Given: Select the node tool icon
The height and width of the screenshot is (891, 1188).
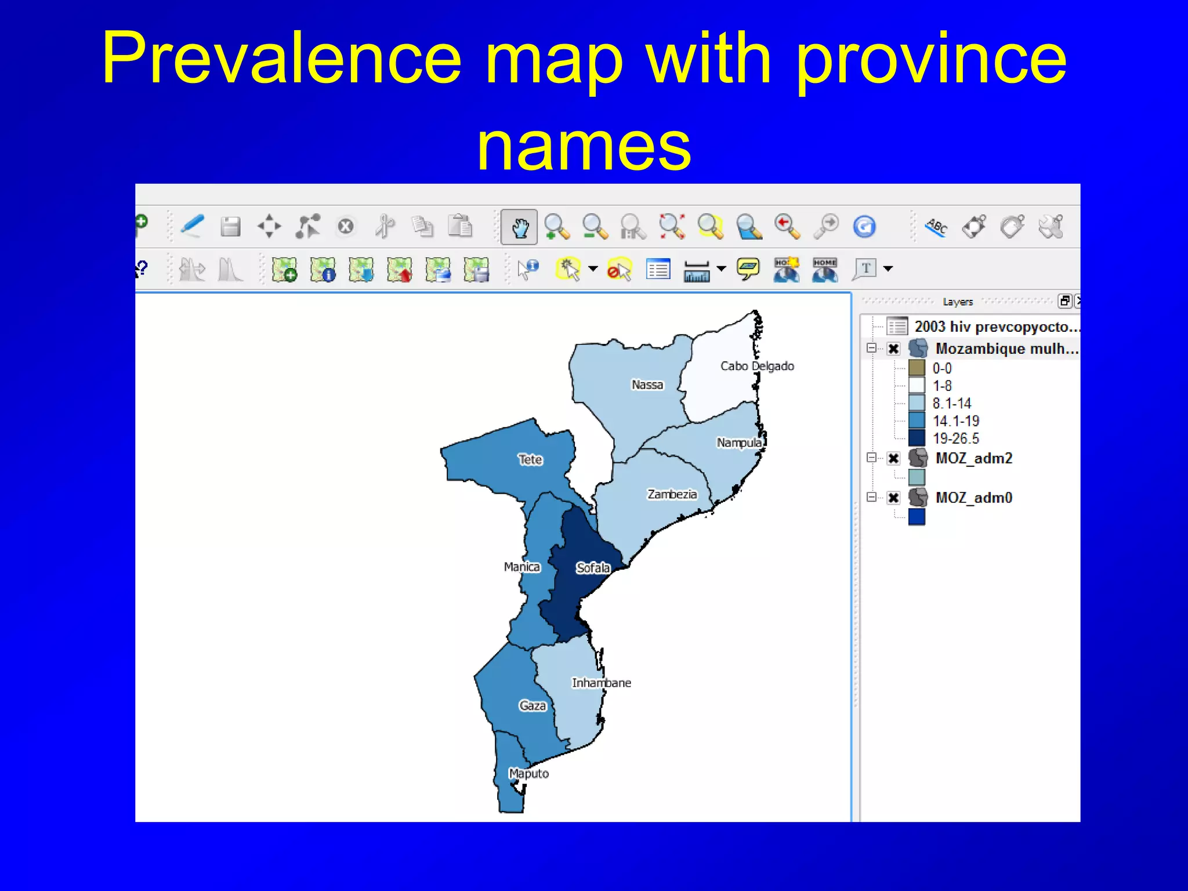Looking at the screenshot, I should [x=307, y=226].
